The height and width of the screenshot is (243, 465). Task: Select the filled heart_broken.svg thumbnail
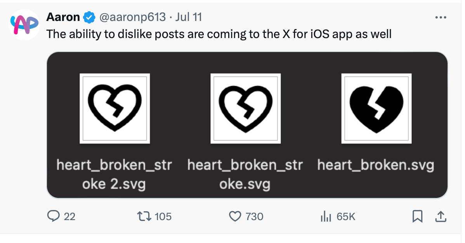coord(377,109)
